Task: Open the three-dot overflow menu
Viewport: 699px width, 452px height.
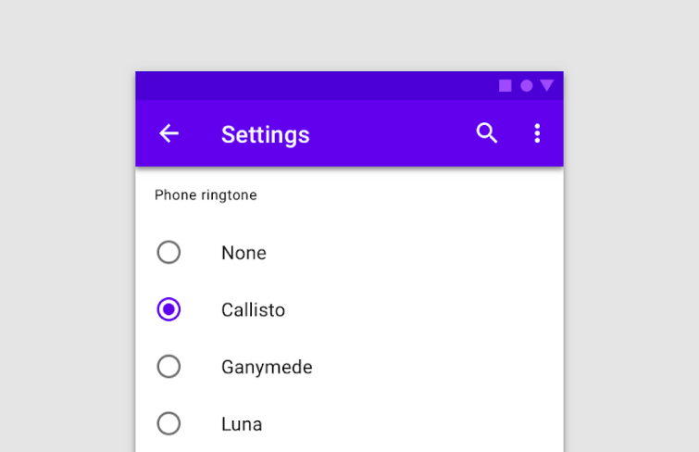Action: [x=537, y=133]
